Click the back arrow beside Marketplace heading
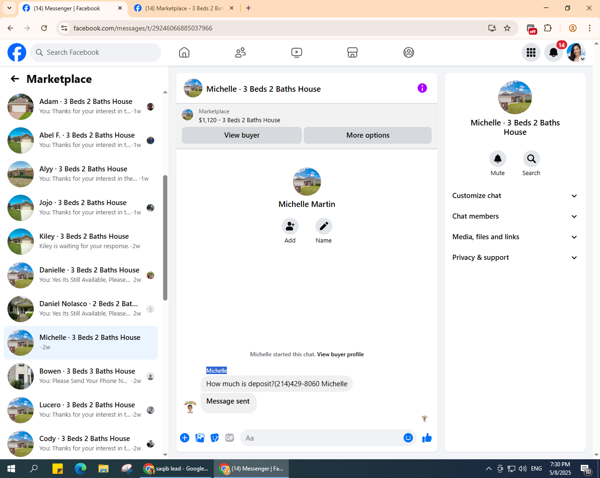 15,79
